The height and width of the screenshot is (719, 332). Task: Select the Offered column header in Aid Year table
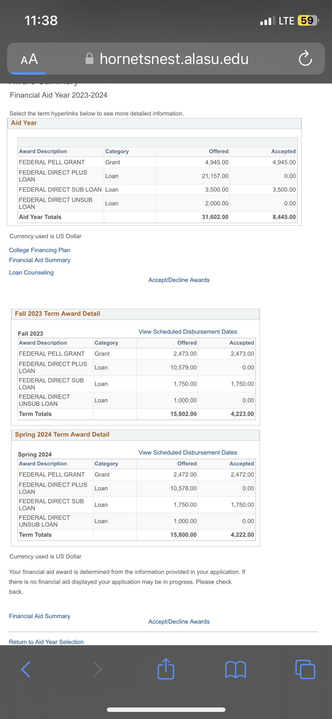(219, 151)
